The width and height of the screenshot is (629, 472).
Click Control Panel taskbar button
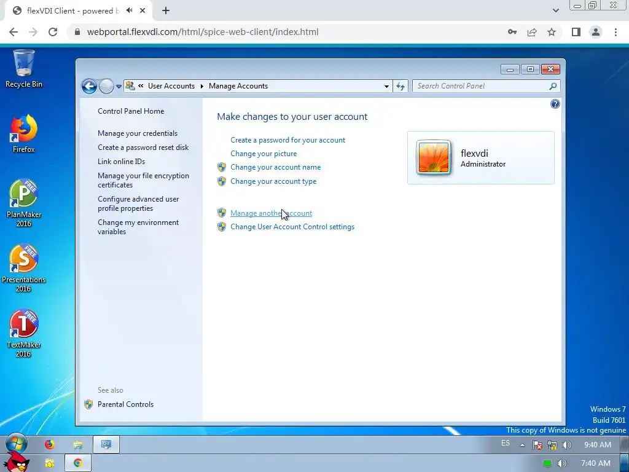pyautogui.click(x=106, y=444)
